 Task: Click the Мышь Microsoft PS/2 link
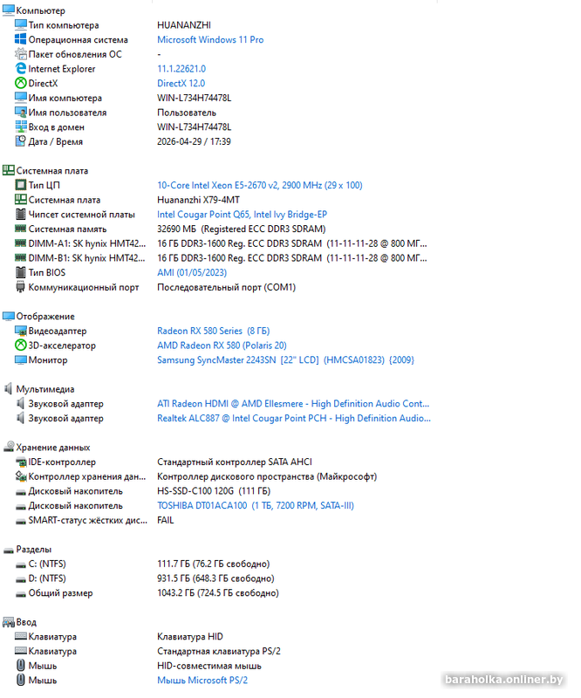202,681
